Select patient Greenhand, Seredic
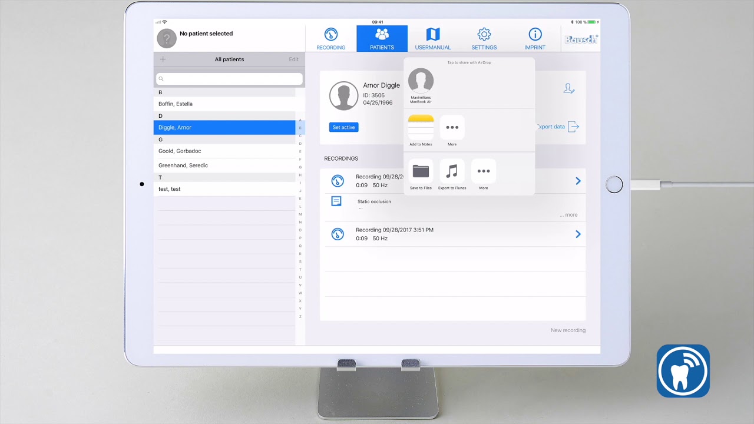This screenshot has width=754, height=424. tap(224, 165)
